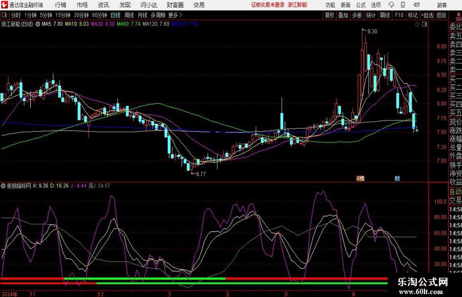This screenshot has width=462, height=297.
Task: Switch to the 周线 weekly tab
Action: click(x=129, y=15)
